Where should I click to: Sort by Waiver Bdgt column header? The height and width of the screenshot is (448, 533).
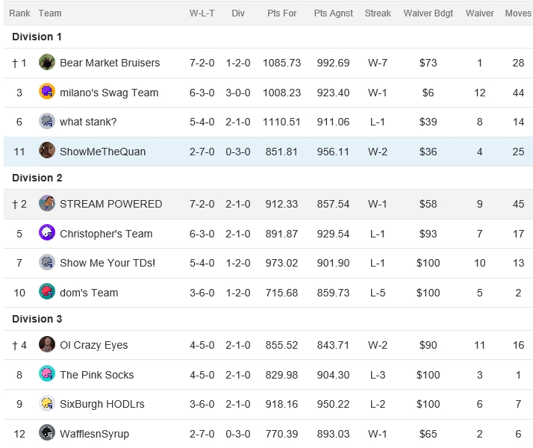click(x=428, y=13)
